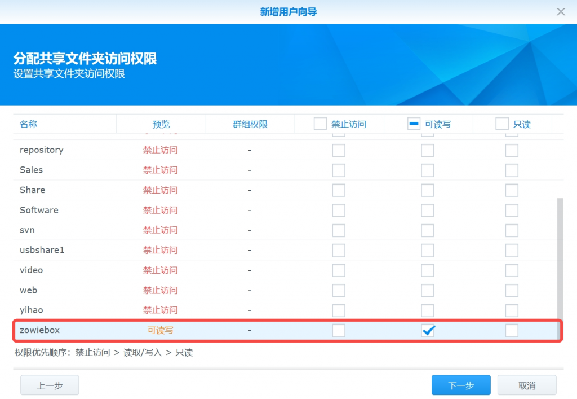Check 可读写 for usbshare1 folder
This screenshot has height=399, width=577.
click(428, 251)
